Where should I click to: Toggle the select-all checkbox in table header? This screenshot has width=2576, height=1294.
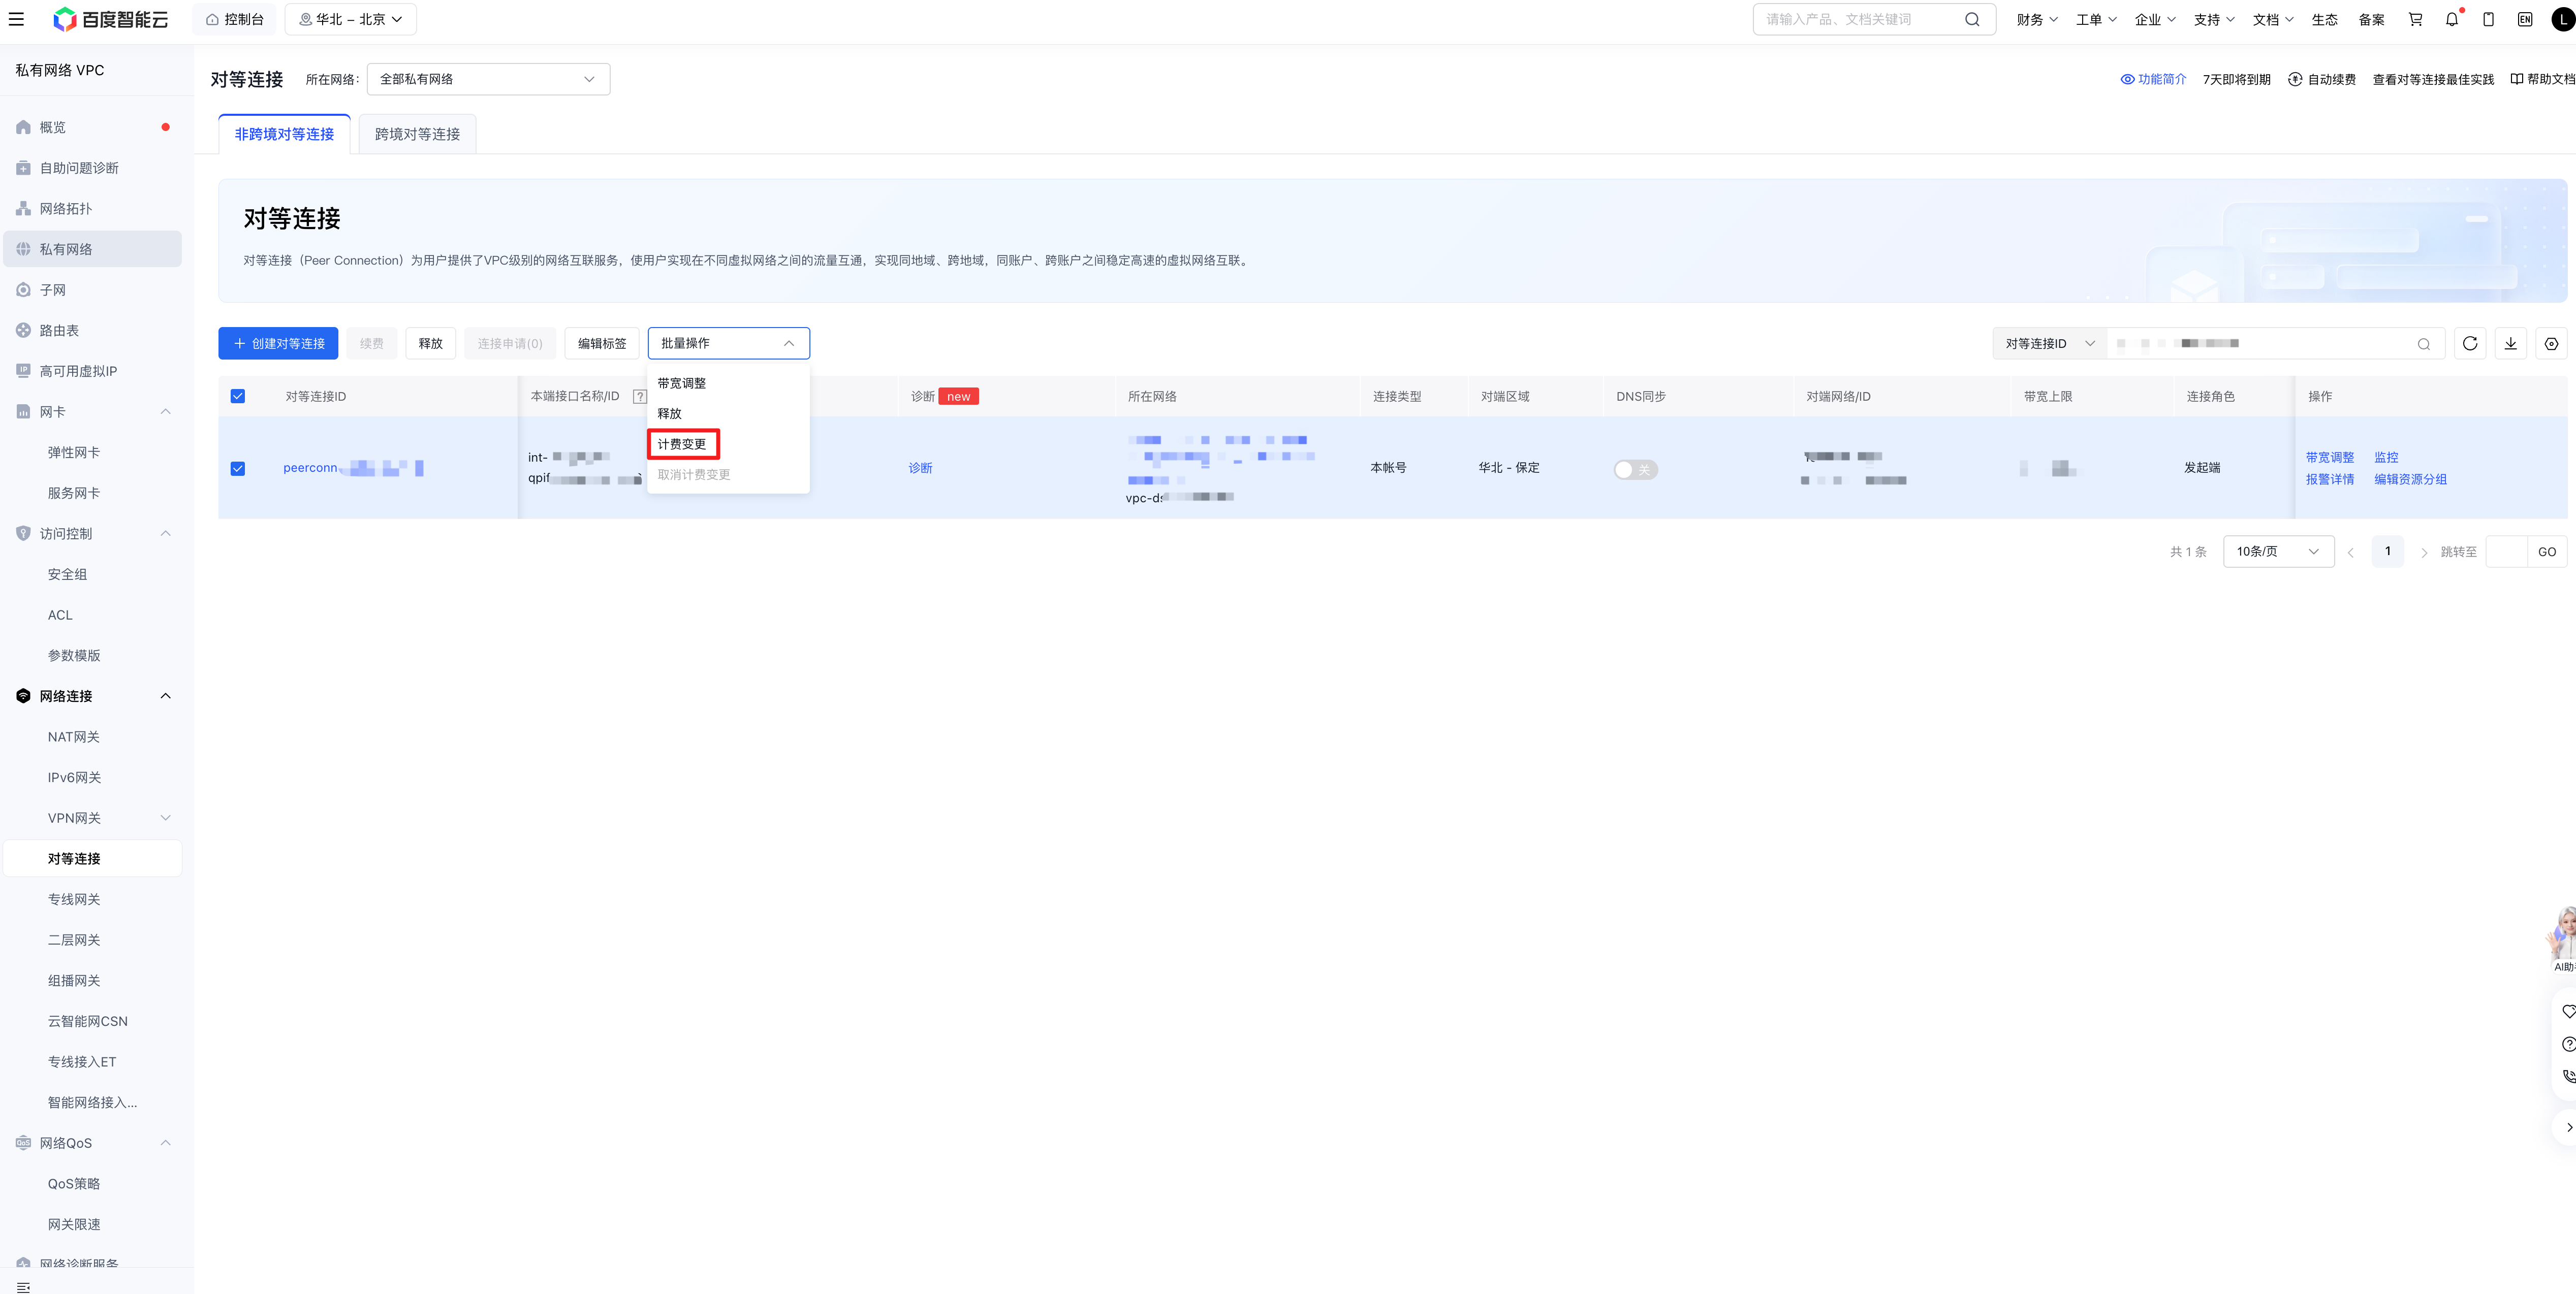point(238,397)
